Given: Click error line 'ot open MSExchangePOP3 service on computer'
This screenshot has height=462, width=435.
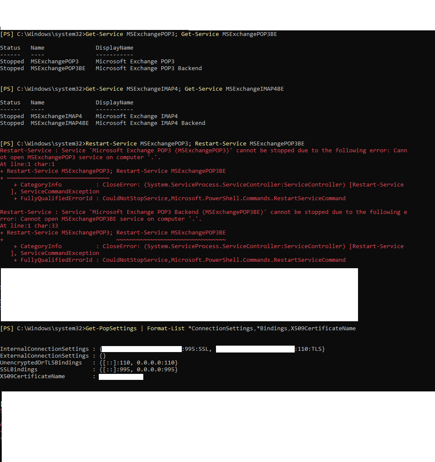Looking at the screenshot, I should click(x=80, y=157).
